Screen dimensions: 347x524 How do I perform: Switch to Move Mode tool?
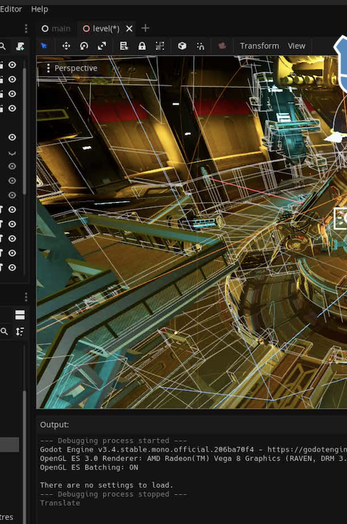[66, 46]
